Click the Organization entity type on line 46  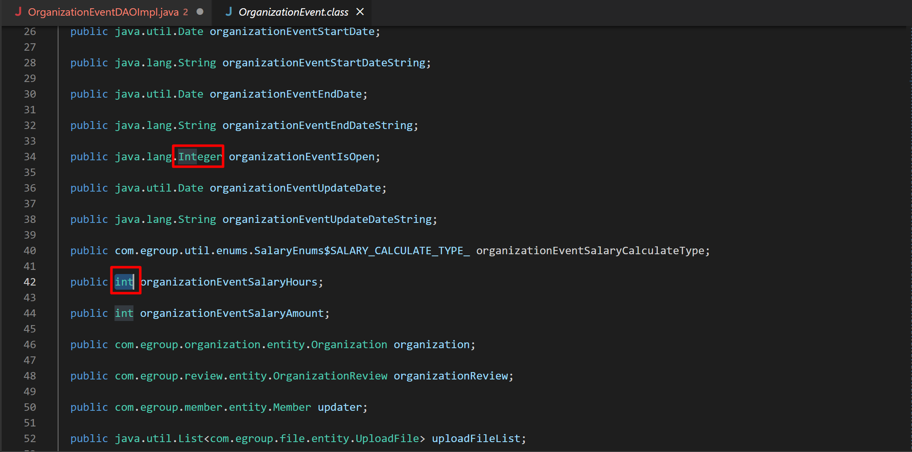348,344
